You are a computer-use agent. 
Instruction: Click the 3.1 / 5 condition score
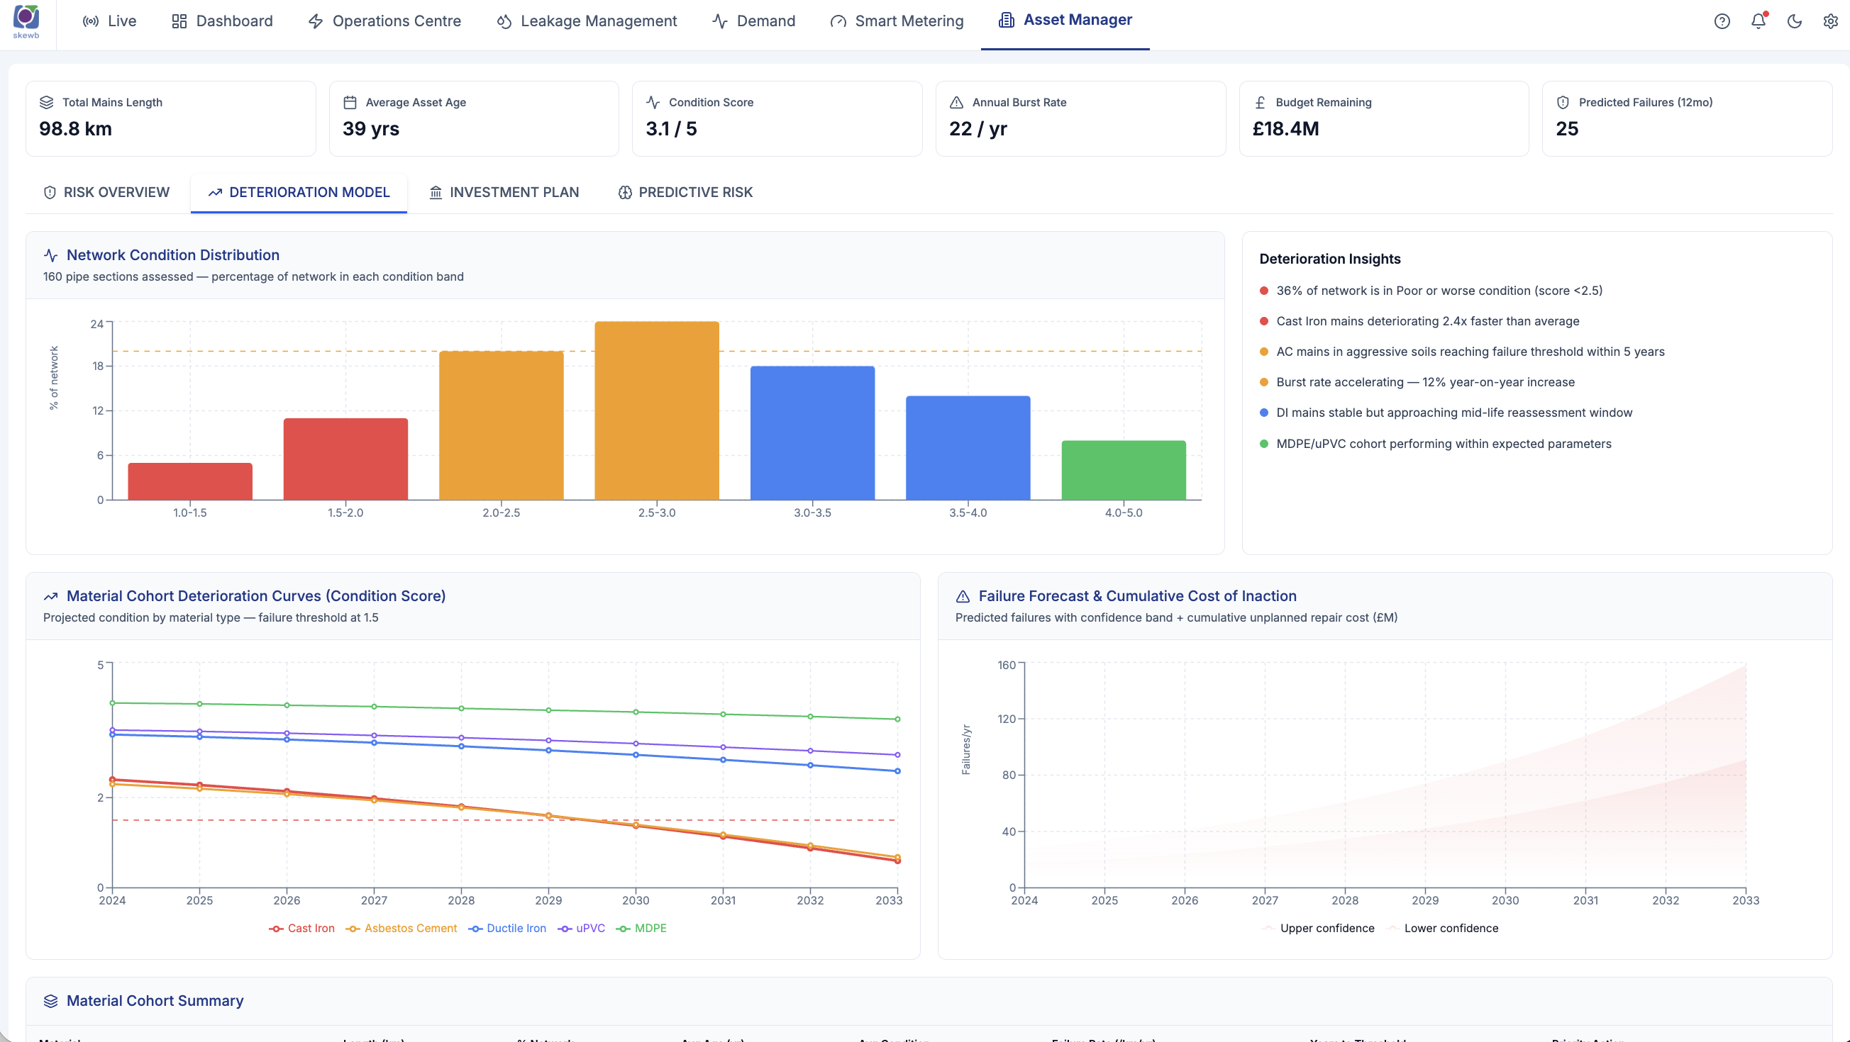[x=671, y=129]
